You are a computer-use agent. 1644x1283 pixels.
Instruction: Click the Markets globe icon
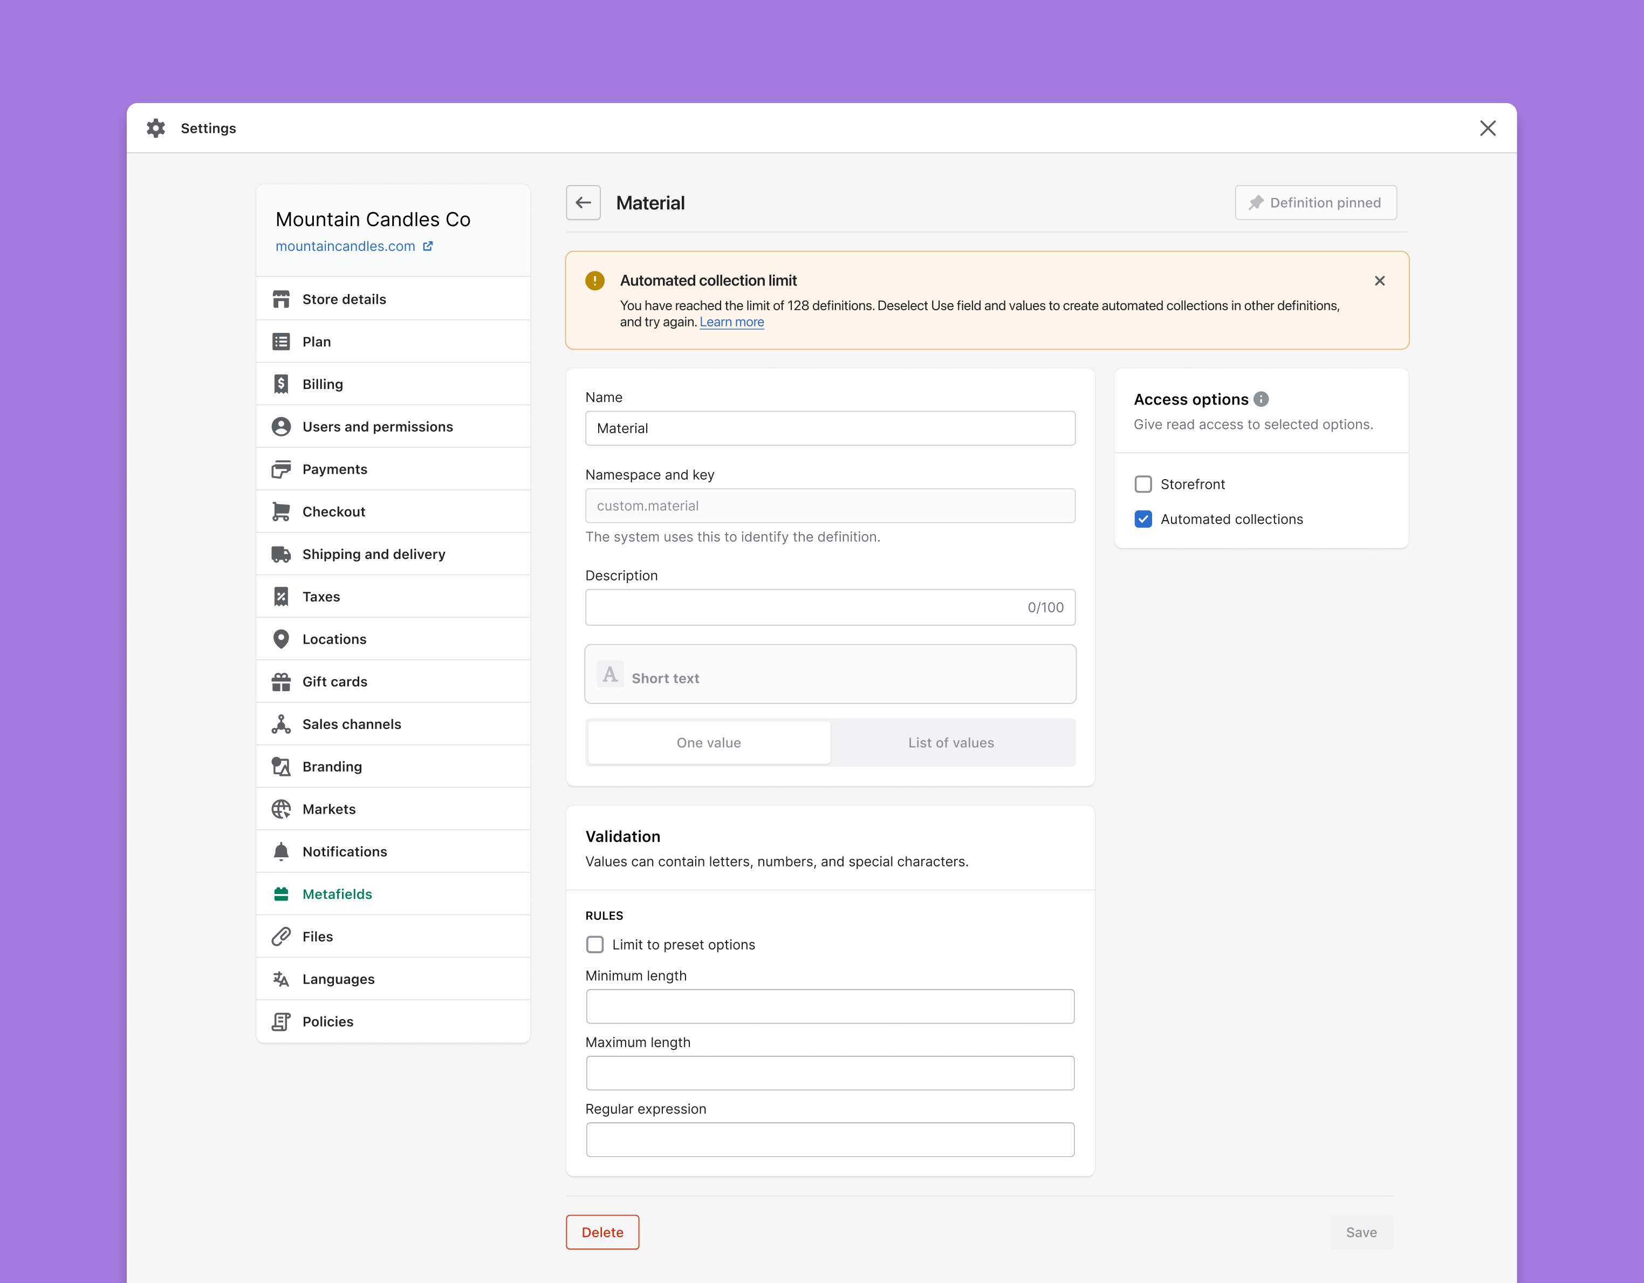click(x=281, y=809)
